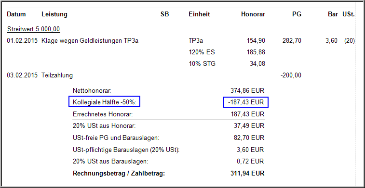The image size is (365, 188).
Task: Click the Leistung column header
Action: (54, 14)
